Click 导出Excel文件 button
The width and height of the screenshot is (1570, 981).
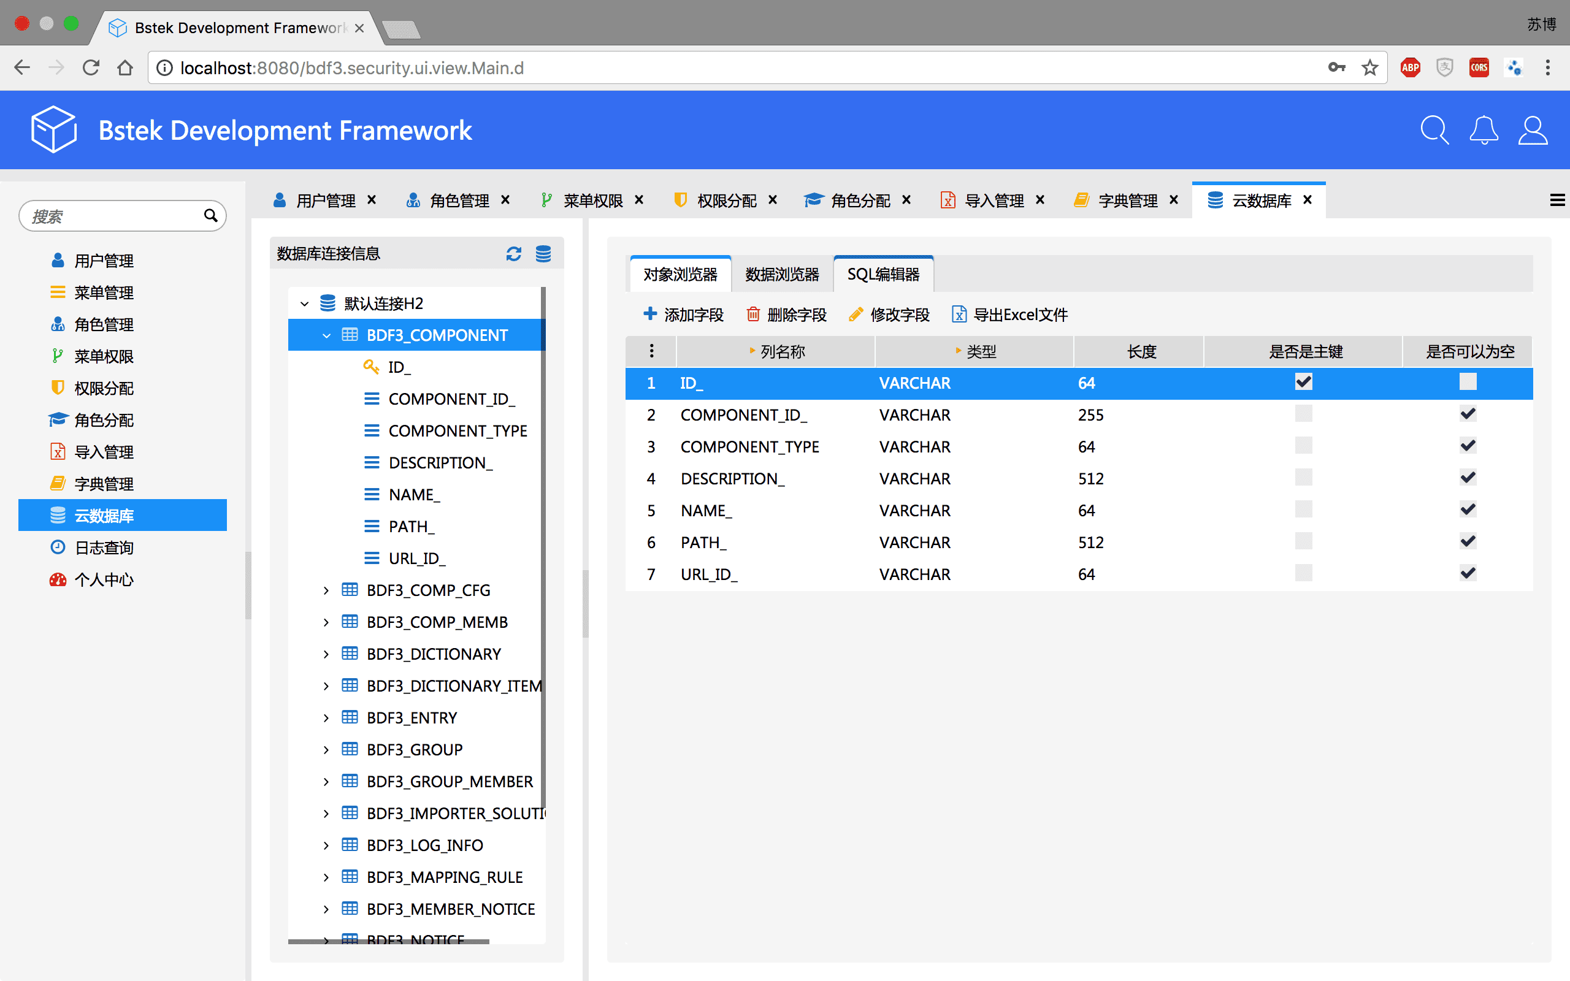pyautogui.click(x=1009, y=315)
